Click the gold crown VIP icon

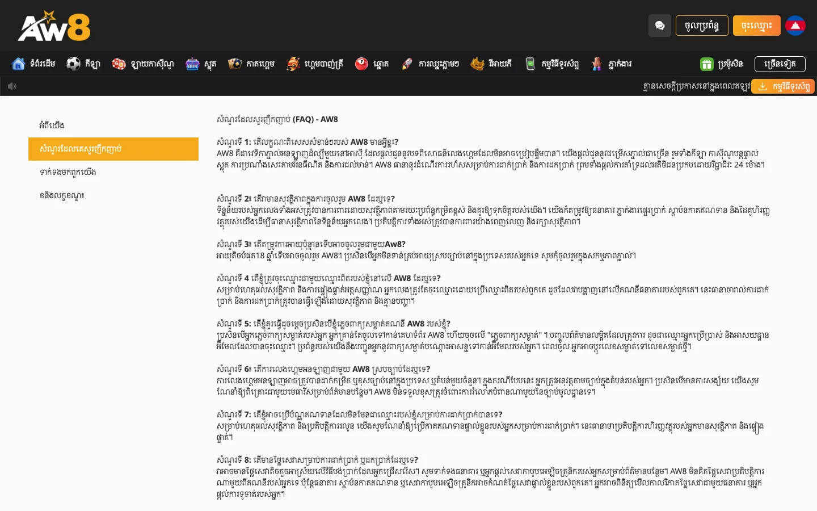477,64
